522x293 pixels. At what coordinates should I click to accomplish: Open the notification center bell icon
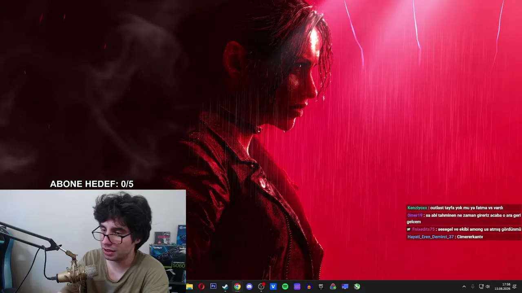pos(515,286)
